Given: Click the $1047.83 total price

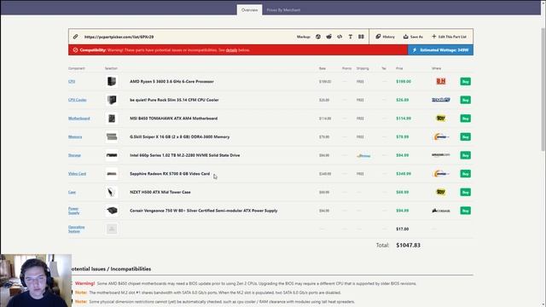Looking at the screenshot, I should (408, 245).
